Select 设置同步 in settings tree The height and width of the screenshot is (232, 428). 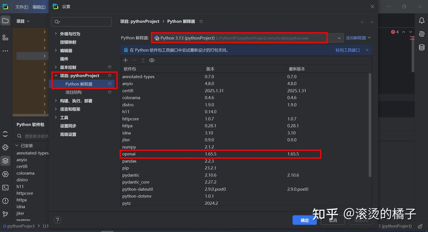[x=68, y=126]
